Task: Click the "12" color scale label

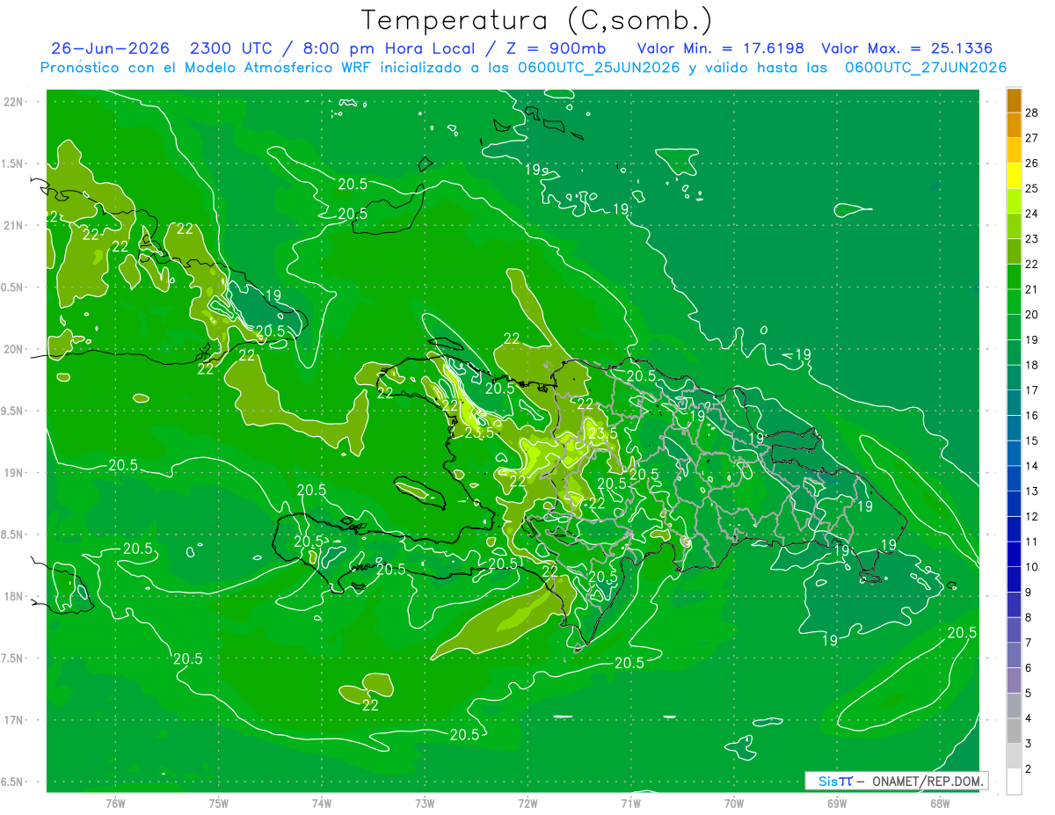Action: click(1032, 516)
